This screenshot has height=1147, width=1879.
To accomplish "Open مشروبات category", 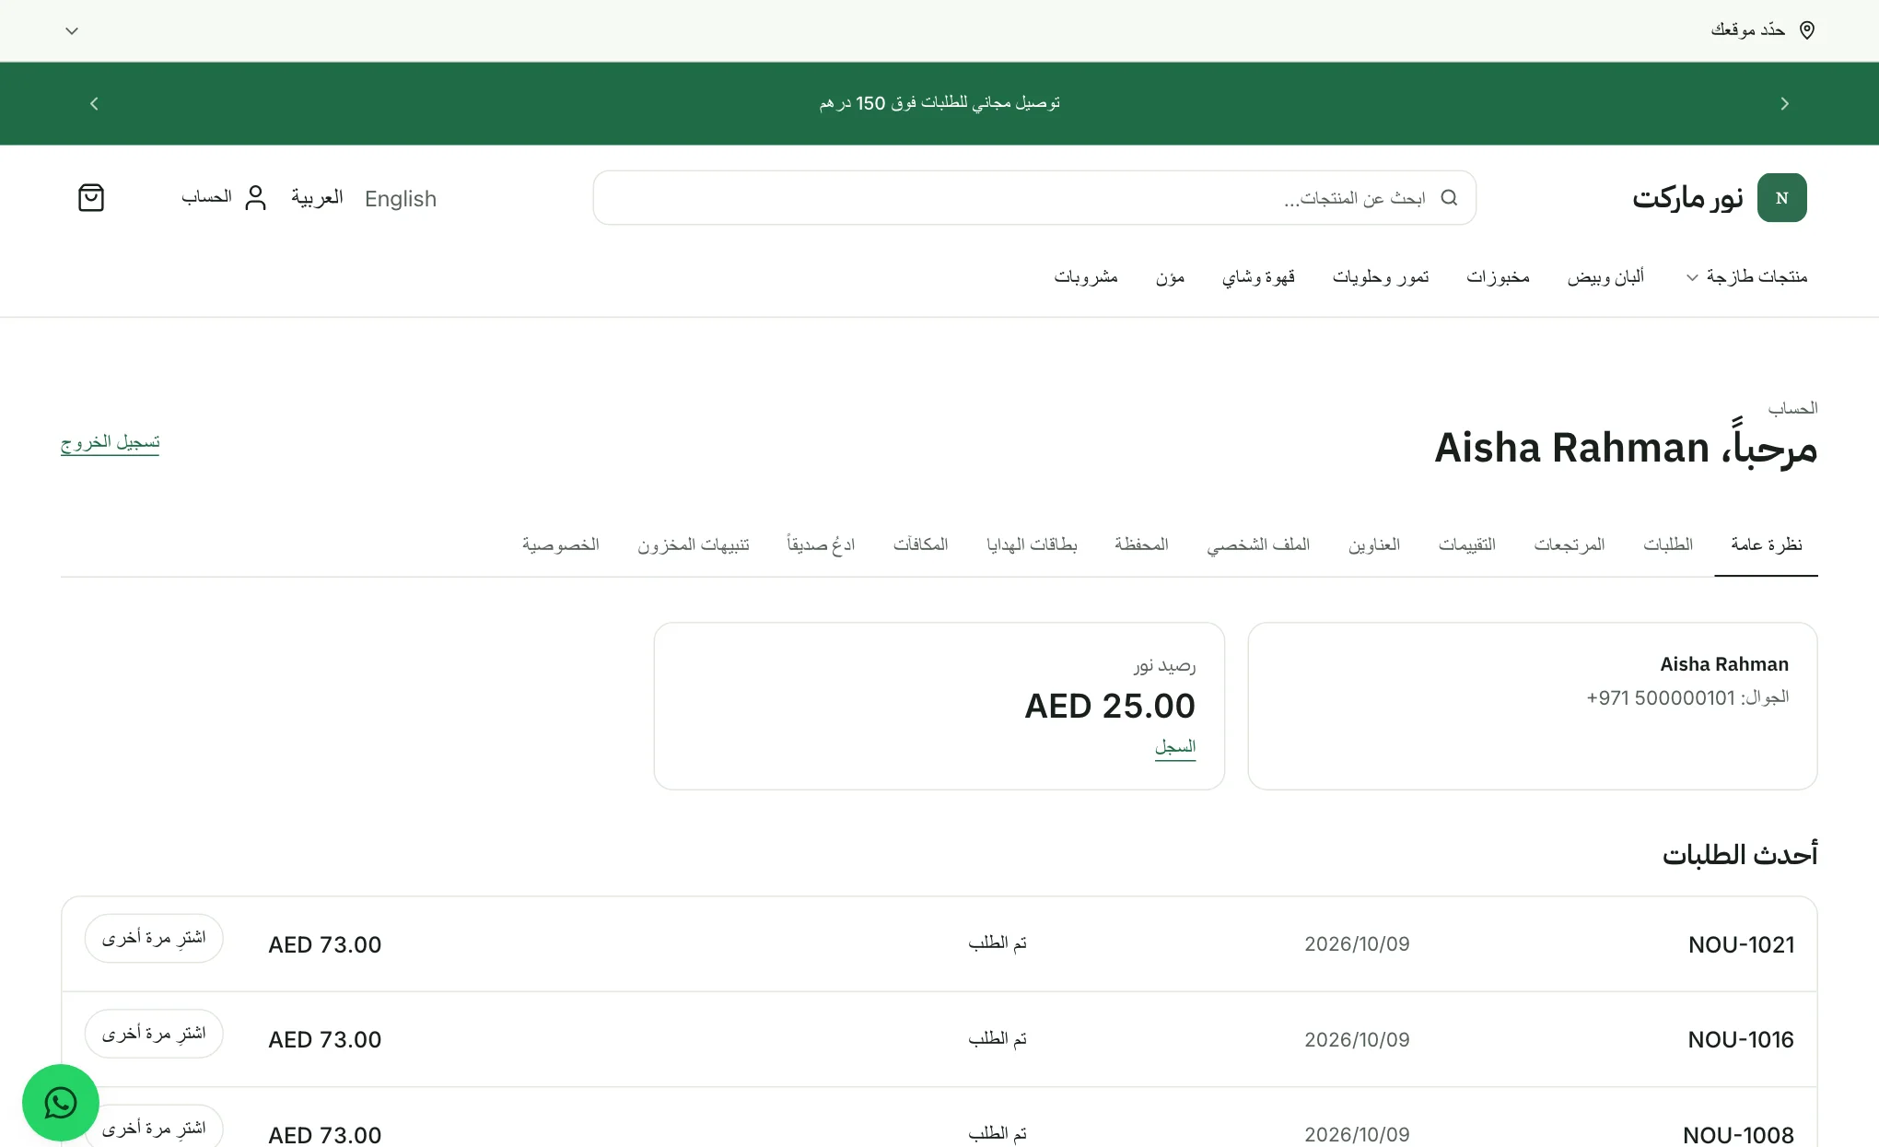I will [x=1086, y=276].
